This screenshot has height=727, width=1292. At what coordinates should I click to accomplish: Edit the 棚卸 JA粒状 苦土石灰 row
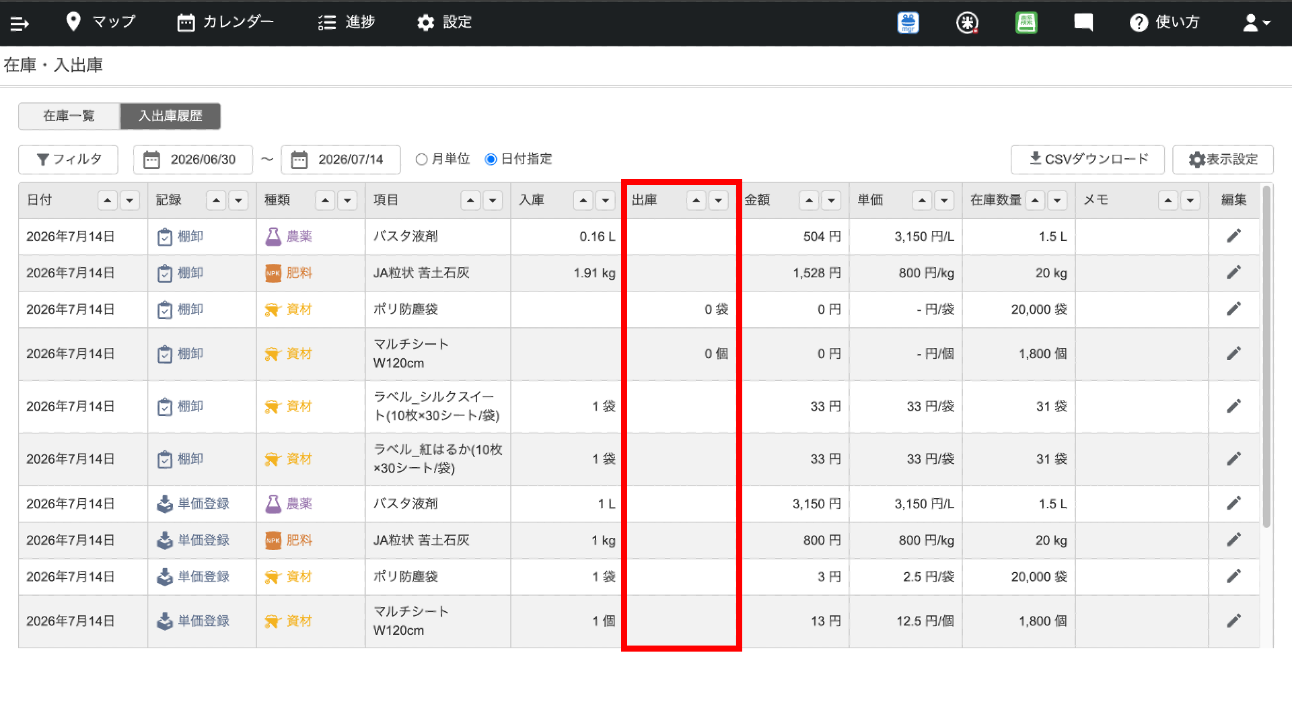click(x=1233, y=273)
